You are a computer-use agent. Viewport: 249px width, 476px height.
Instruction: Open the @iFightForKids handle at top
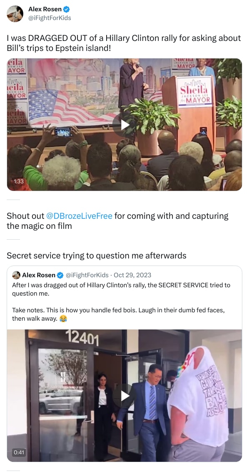pyautogui.click(x=50, y=18)
